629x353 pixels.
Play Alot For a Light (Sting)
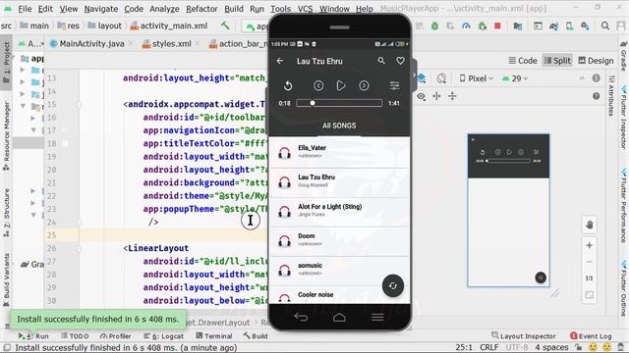click(340, 212)
